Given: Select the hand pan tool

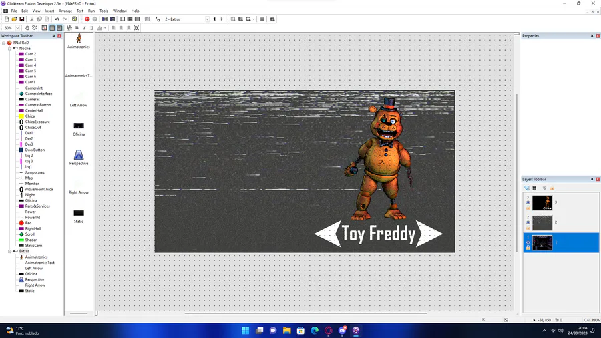Looking at the screenshot, I should point(27,28).
